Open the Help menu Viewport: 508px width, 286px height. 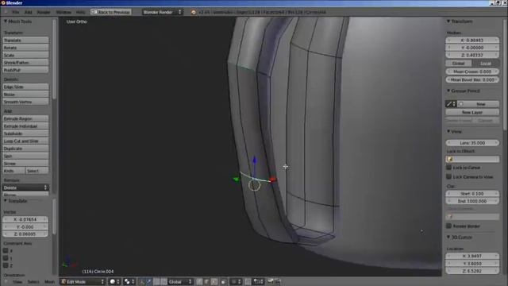click(80, 12)
